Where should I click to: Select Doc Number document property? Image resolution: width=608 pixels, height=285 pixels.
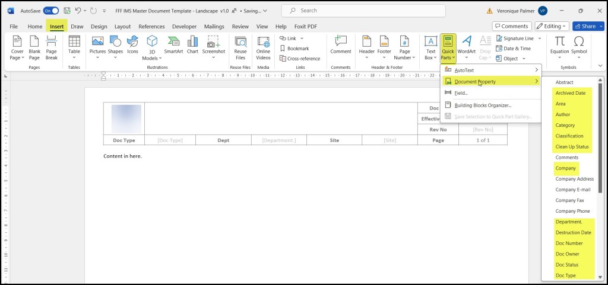pos(569,244)
